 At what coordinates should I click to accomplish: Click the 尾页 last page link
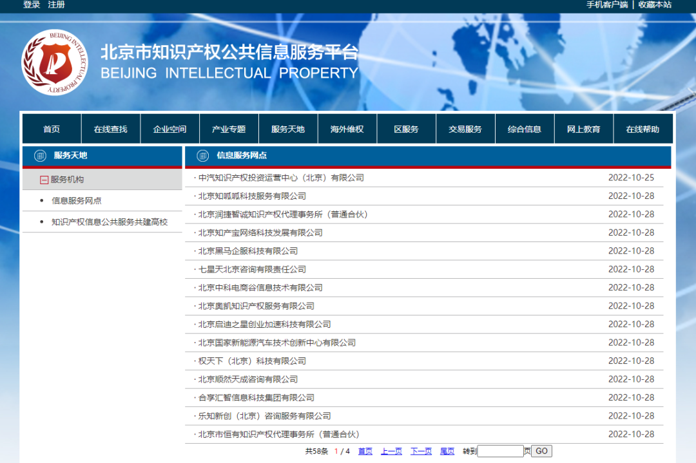point(447,451)
